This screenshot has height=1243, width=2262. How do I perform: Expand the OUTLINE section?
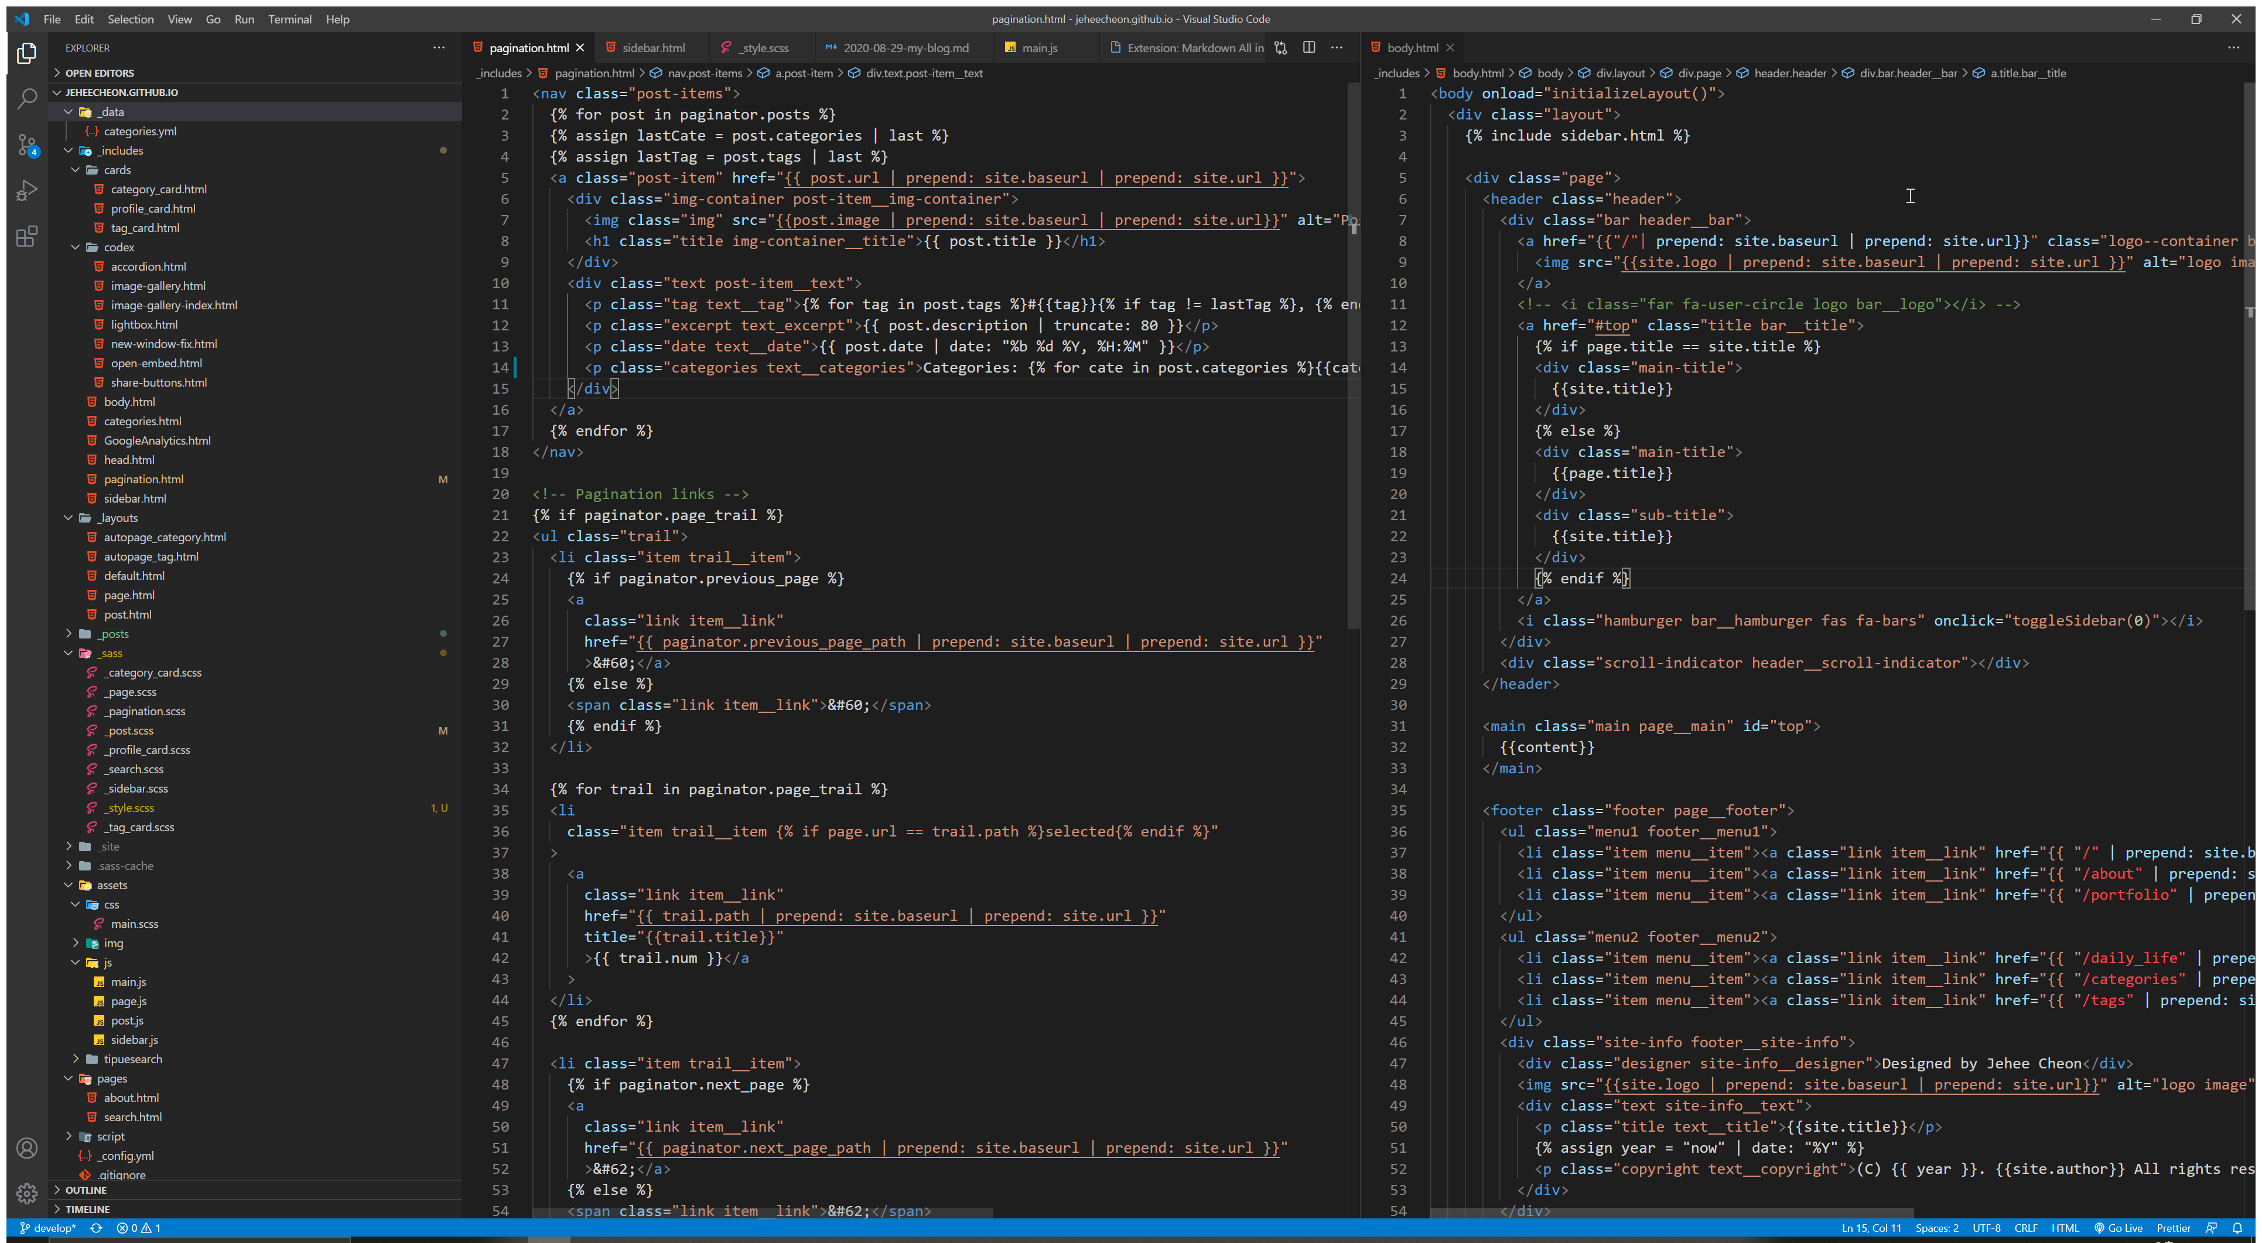pyautogui.click(x=85, y=1190)
